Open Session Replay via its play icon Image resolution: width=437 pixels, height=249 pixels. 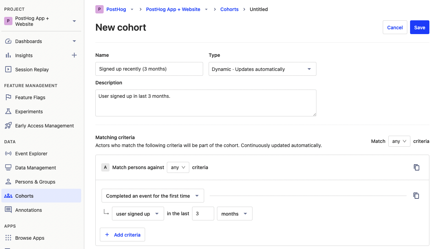click(x=8, y=70)
